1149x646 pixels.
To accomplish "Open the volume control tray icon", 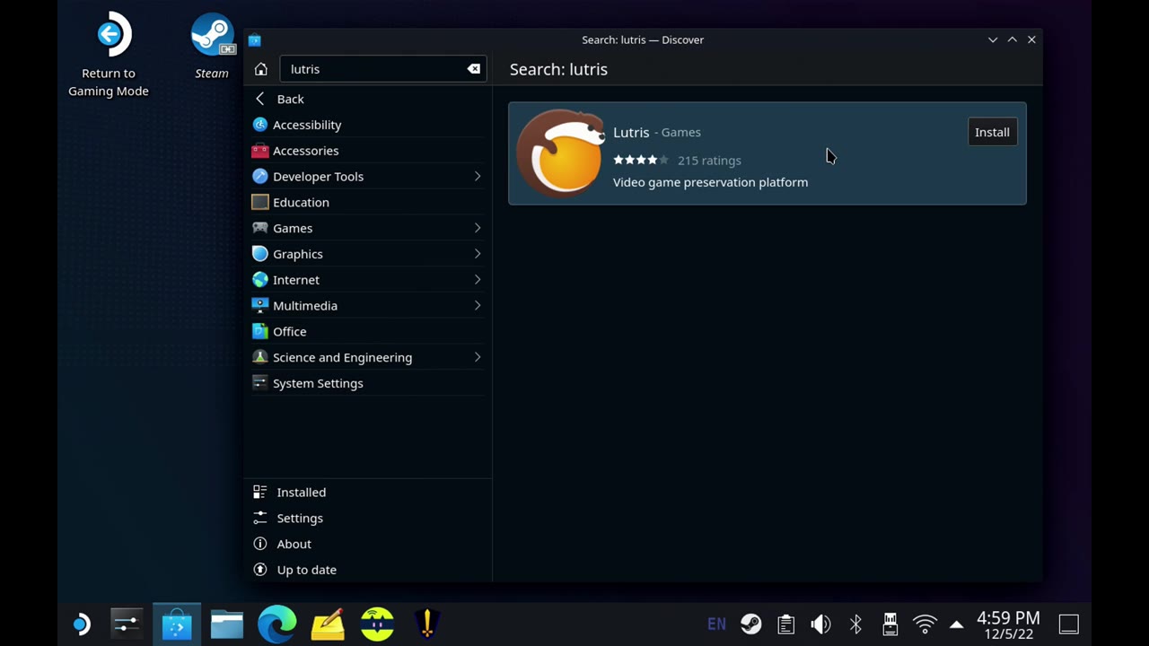I will coord(820,624).
